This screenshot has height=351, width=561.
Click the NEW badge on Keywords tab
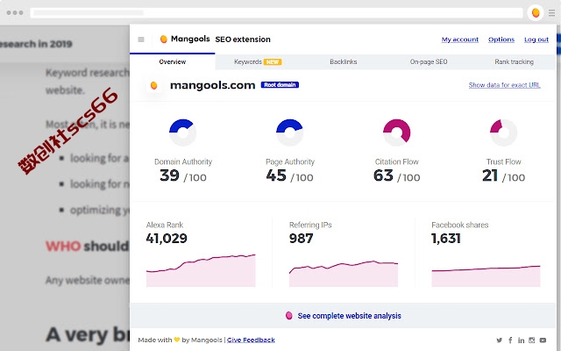pyautogui.click(x=273, y=62)
